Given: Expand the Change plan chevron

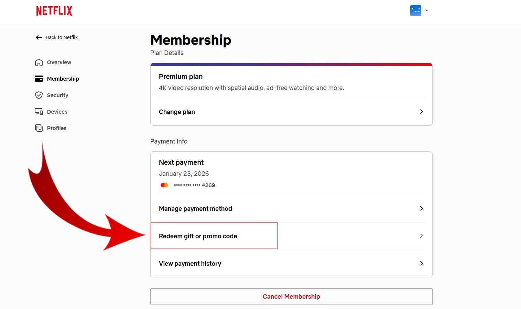Looking at the screenshot, I should click(421, 112).
